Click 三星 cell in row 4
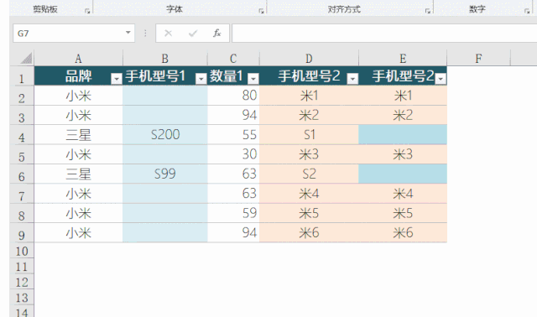This screenshot has width=537, height=317. (78, 134)
